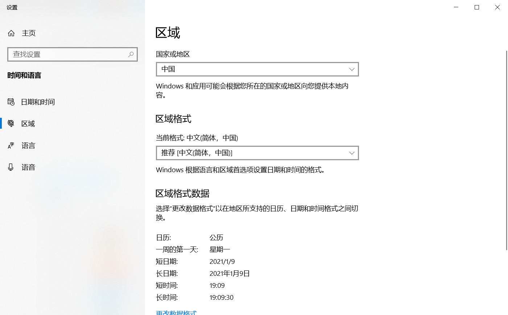Click the home icon beside 主页
Image resolution: width=508 pixels, height=315 pixels.
click(x=11, y=33)
